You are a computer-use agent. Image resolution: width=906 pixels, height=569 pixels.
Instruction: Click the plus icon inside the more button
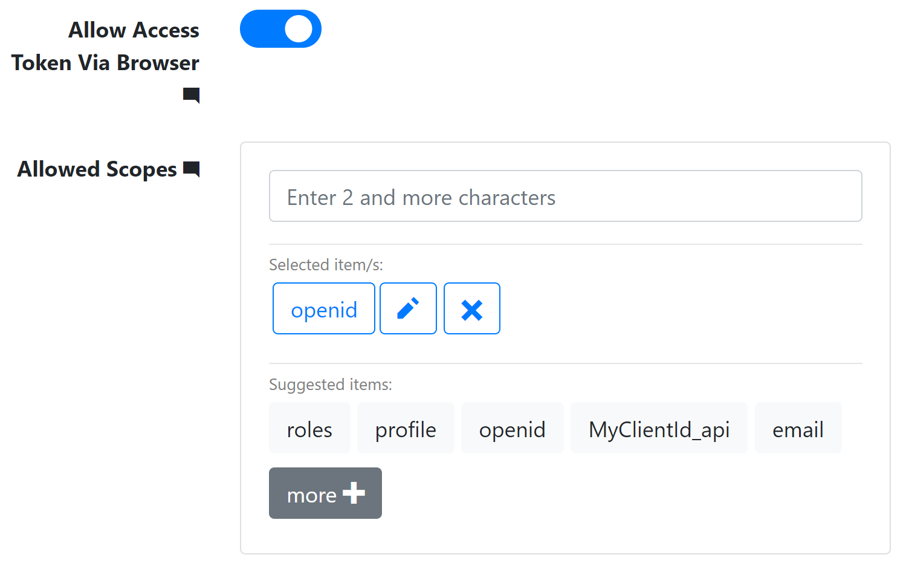[x=353, y=493]
